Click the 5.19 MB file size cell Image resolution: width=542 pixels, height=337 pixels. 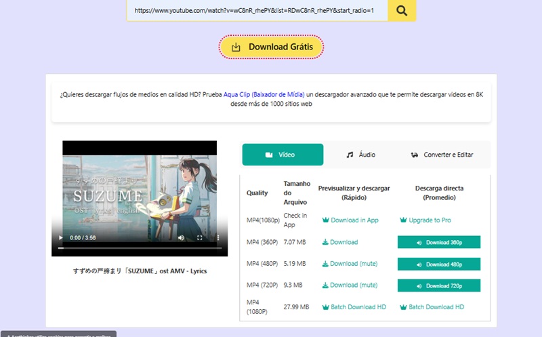[295, 264]
